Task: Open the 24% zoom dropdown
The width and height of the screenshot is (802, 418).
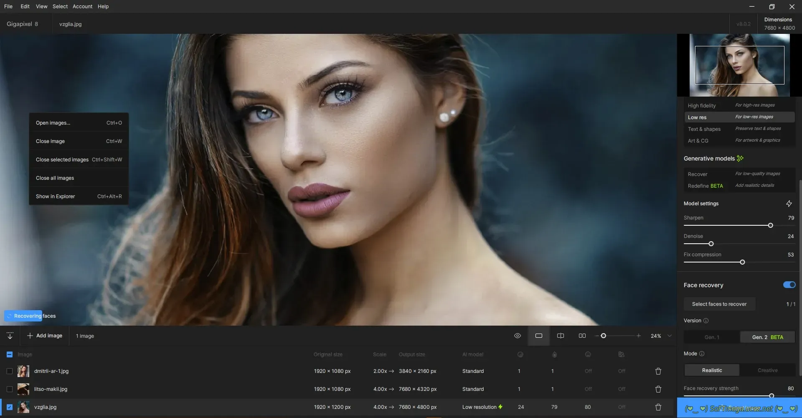Action: coord(670,336)
